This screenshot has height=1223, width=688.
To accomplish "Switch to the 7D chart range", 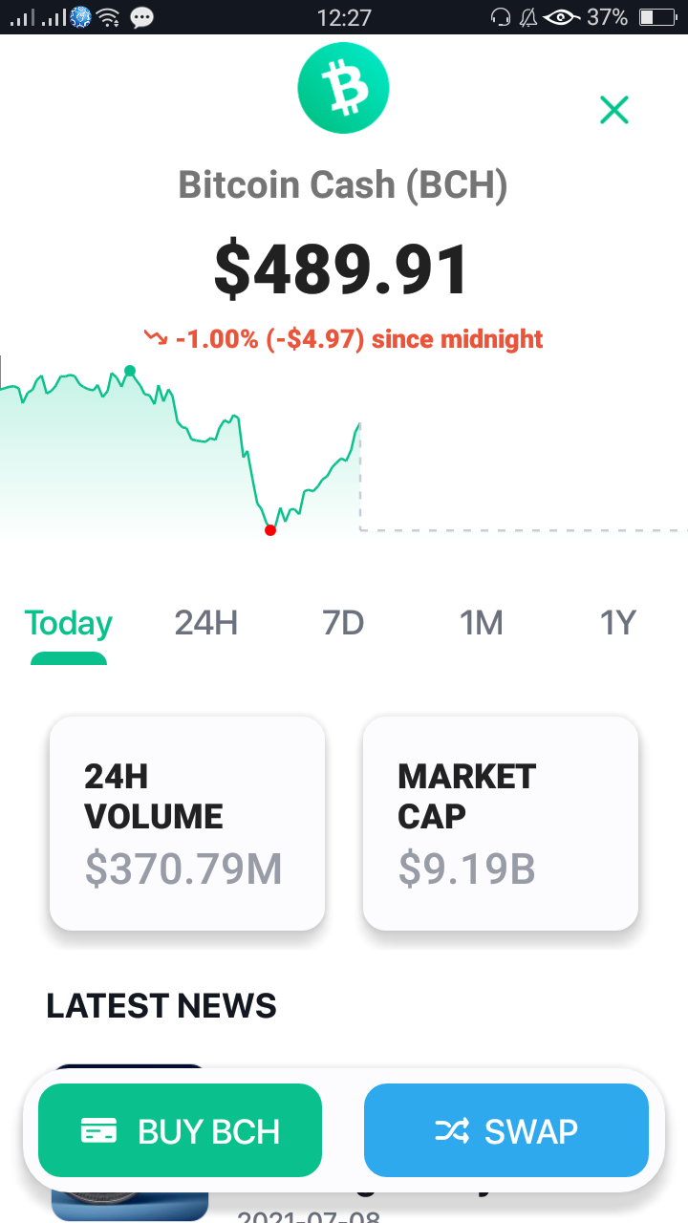I will pos(343,623).
